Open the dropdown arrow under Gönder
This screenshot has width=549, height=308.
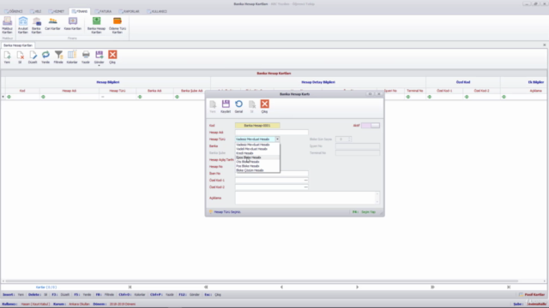(x=100, y=65)
